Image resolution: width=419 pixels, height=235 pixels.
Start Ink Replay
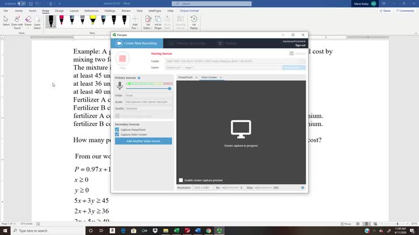pyautogui.click(x=194, y=22)
